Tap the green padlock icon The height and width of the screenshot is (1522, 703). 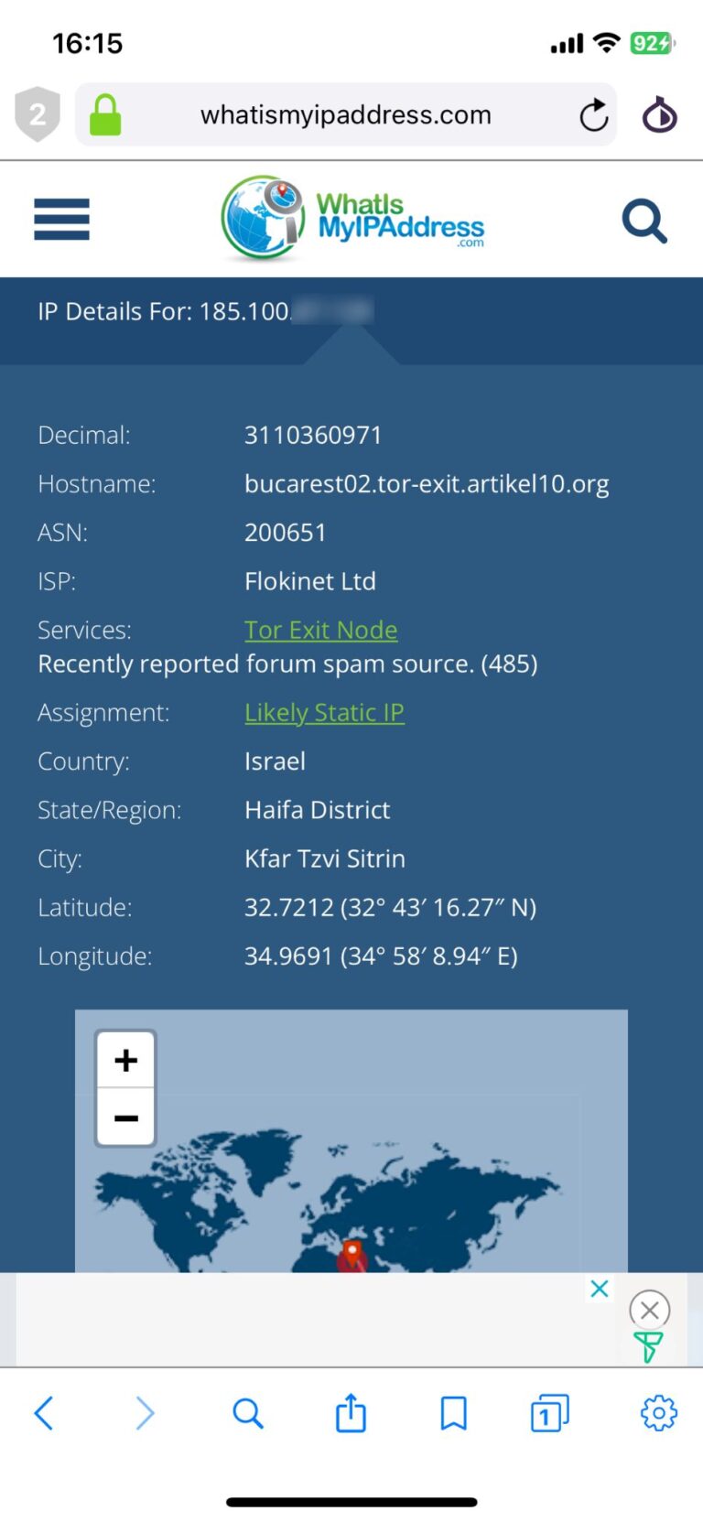[105, 115]
